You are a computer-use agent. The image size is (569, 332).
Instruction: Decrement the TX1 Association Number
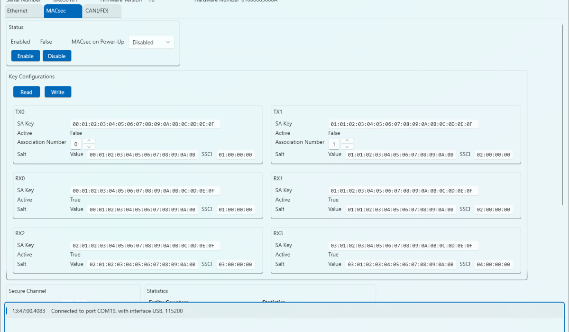(347, 147)
